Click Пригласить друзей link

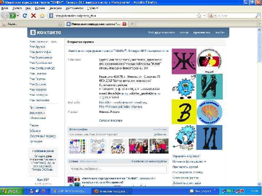185,167
